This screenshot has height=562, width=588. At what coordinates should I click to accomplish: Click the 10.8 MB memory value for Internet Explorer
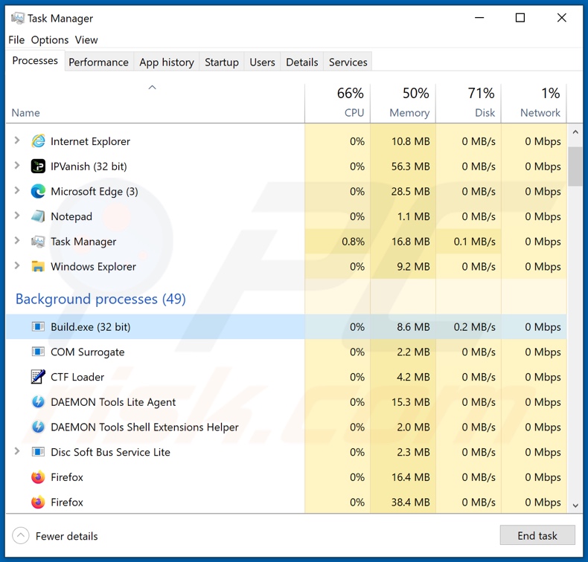coord(411,141)
